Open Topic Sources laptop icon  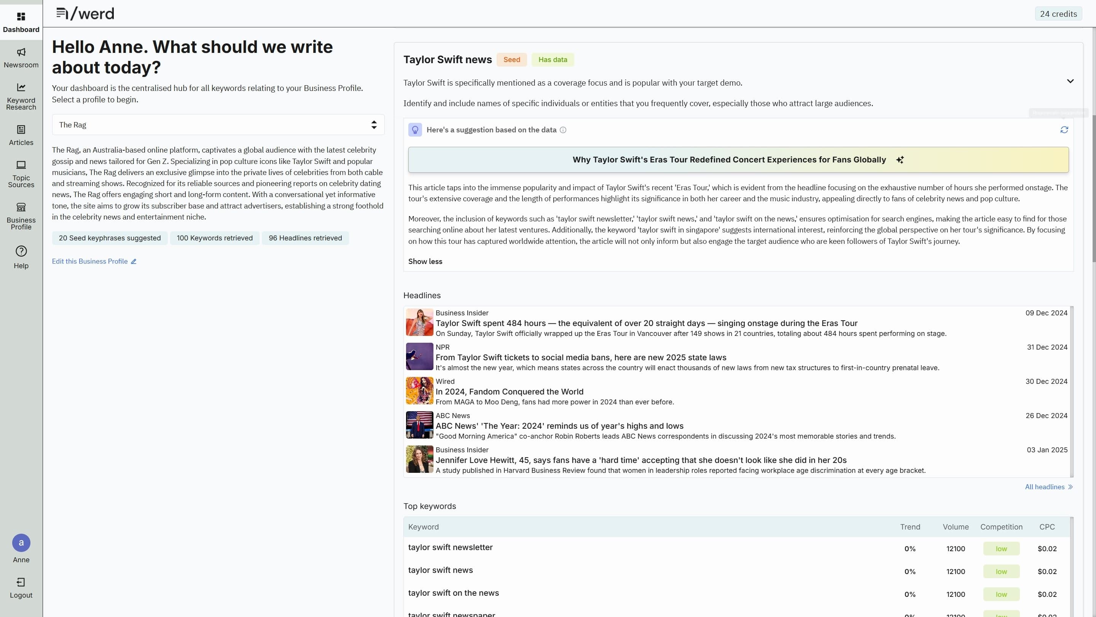pos(21,165)
